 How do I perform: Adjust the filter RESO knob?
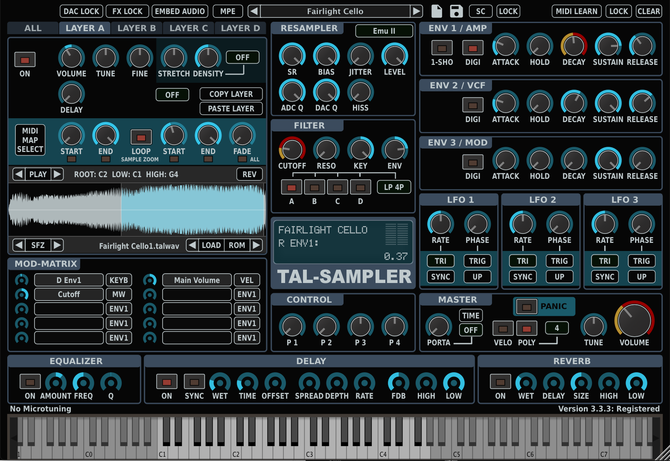tap(326, 149)
